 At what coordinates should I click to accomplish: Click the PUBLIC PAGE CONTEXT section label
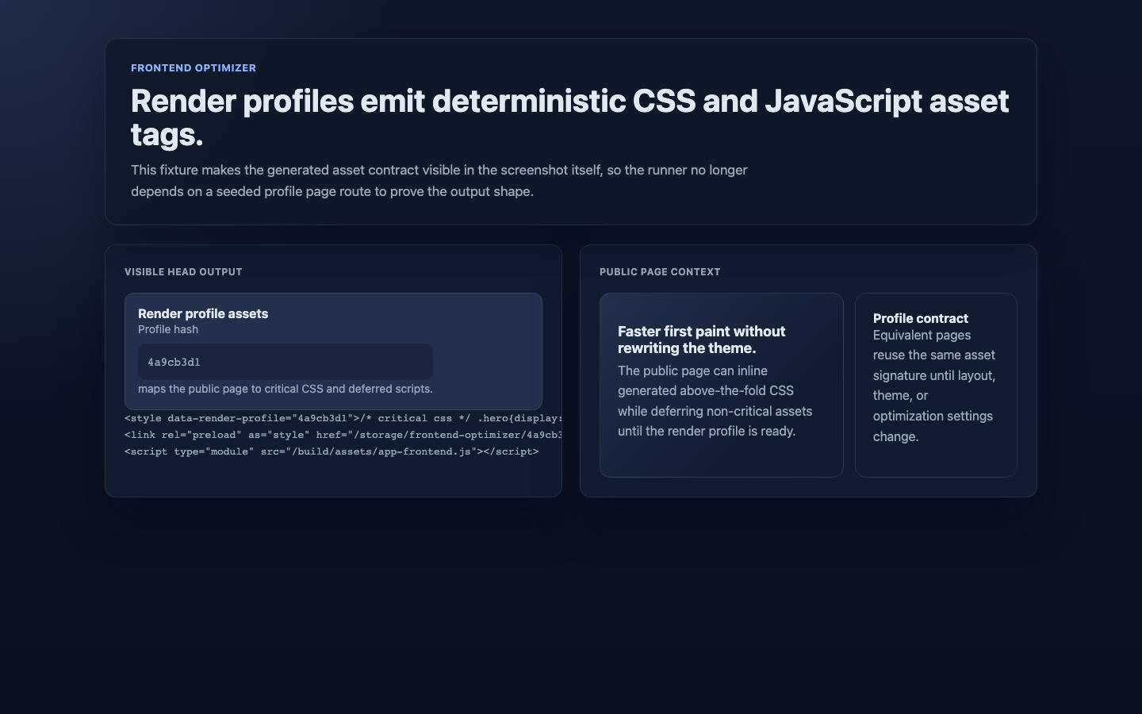click(660, 272)
